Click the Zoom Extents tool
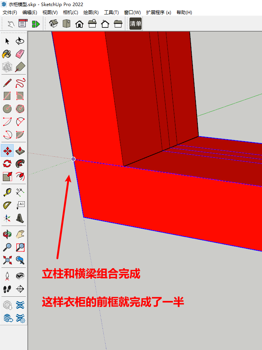 [x=7, y=260]
